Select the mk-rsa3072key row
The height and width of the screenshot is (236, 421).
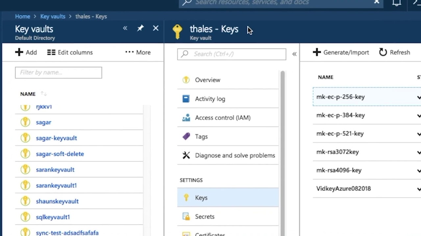click(x=367, y=152)
